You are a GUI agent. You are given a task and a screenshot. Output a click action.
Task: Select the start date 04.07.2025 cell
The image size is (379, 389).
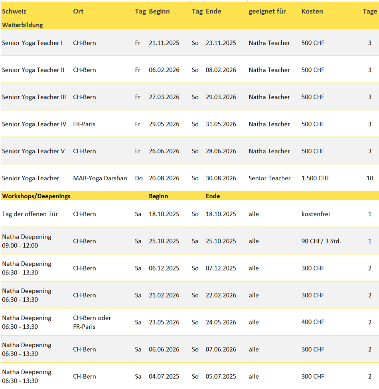164,376
